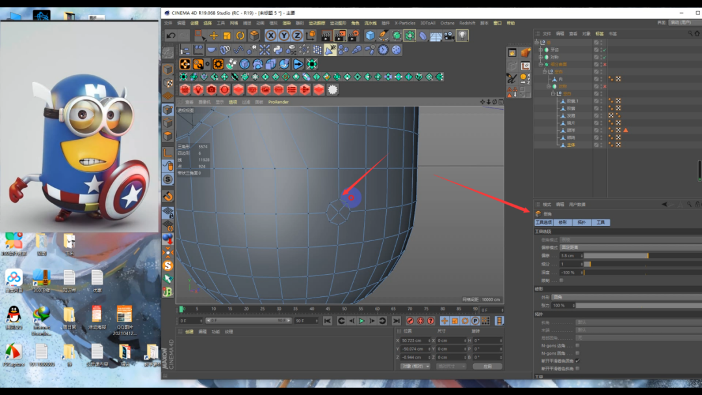This screenshot has height=395, width=702.
Task: Click the red record keyframe button
Action: point(409,321)
